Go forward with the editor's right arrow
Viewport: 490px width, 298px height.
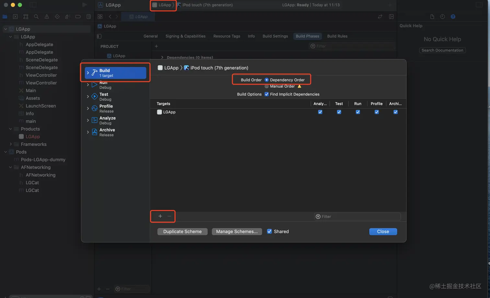point(117,17)
